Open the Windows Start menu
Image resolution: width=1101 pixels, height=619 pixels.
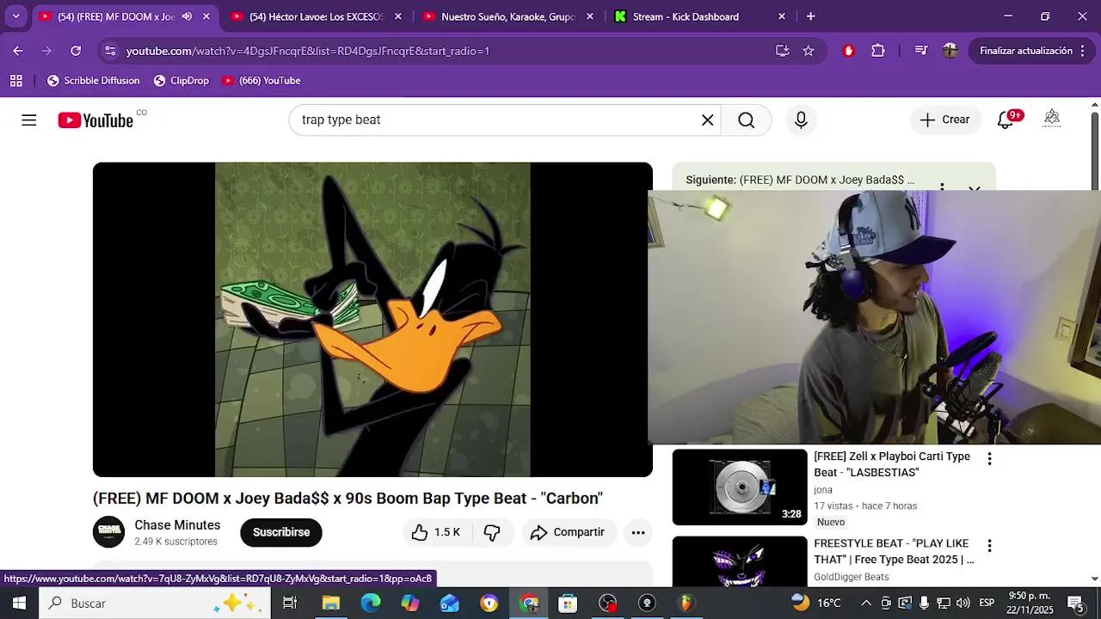tap(19, 603)
